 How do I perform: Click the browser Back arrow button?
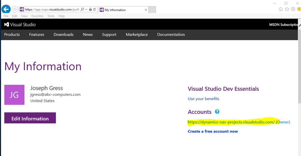(6, 9)
